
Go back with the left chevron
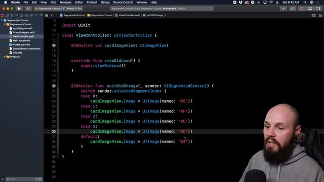coord(52,15)
